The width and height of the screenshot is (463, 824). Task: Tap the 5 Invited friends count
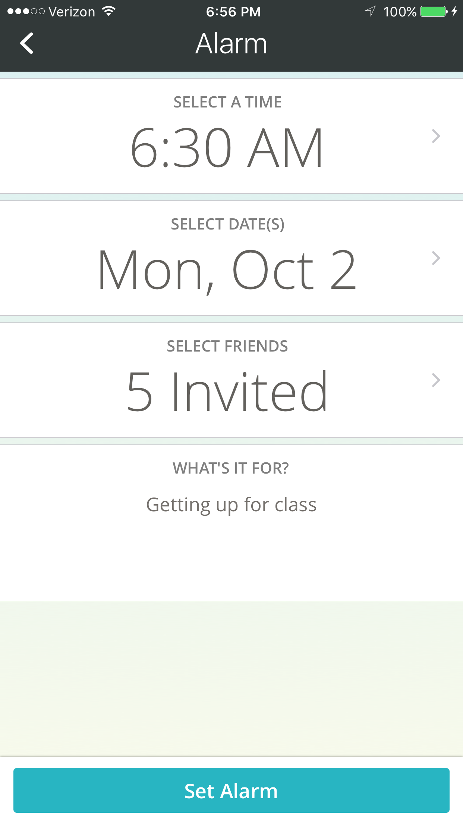click(227, 391)
